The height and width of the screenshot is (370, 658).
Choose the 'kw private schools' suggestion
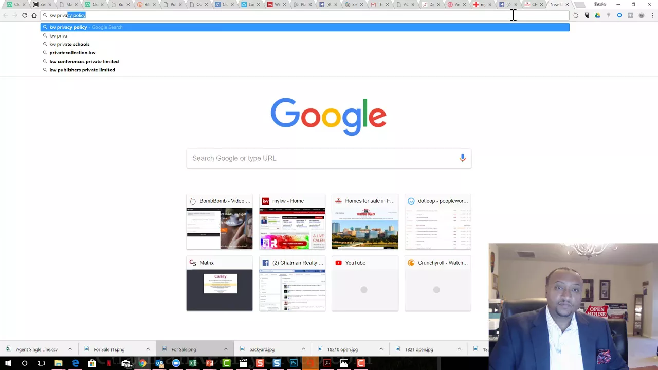click(305, 44)
